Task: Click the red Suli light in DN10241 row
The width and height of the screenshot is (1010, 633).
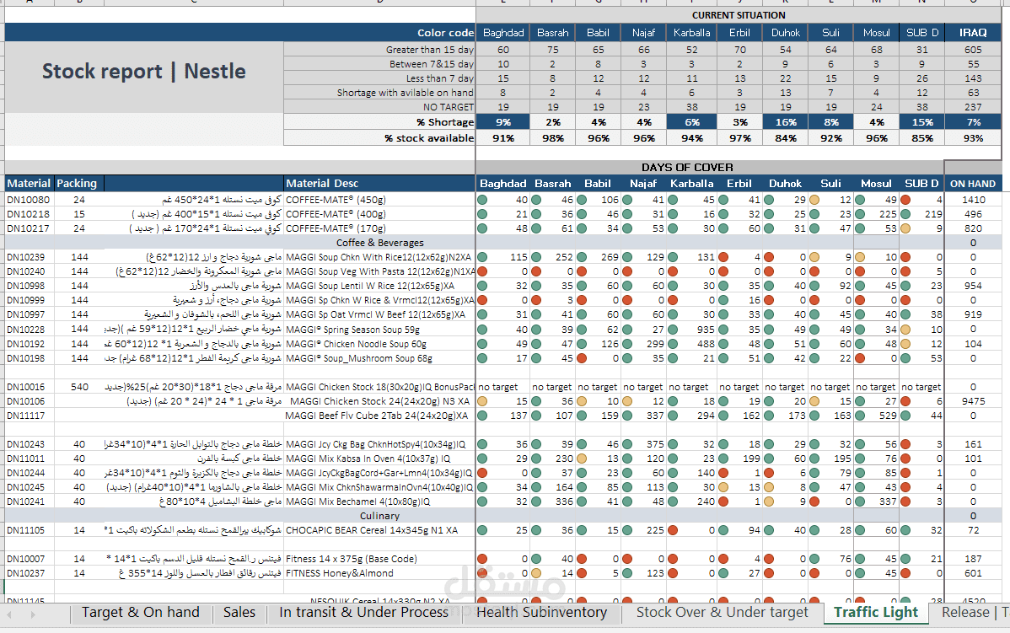Action: (814, 502)
